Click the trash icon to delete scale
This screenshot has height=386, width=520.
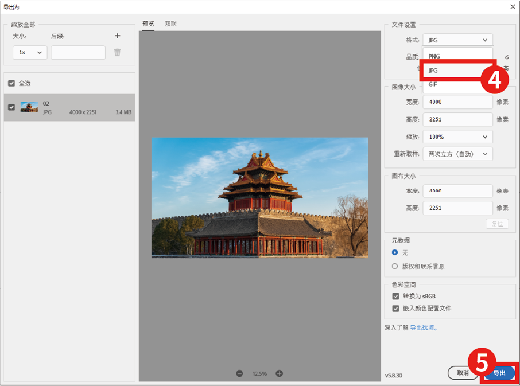point(117,52)
